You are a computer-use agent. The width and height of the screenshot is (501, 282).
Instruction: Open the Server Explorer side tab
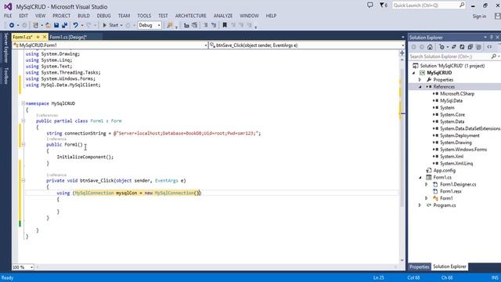click(5, 48)
